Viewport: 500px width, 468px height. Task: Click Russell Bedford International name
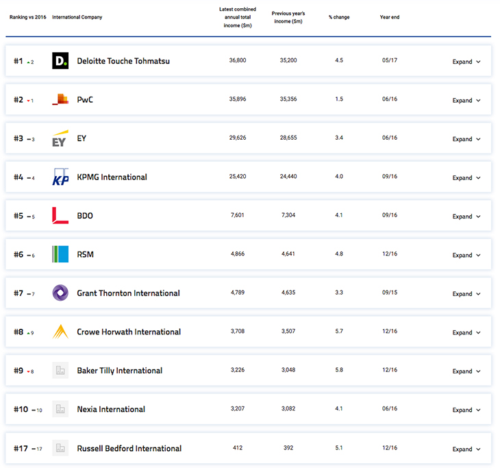[129, 448]
